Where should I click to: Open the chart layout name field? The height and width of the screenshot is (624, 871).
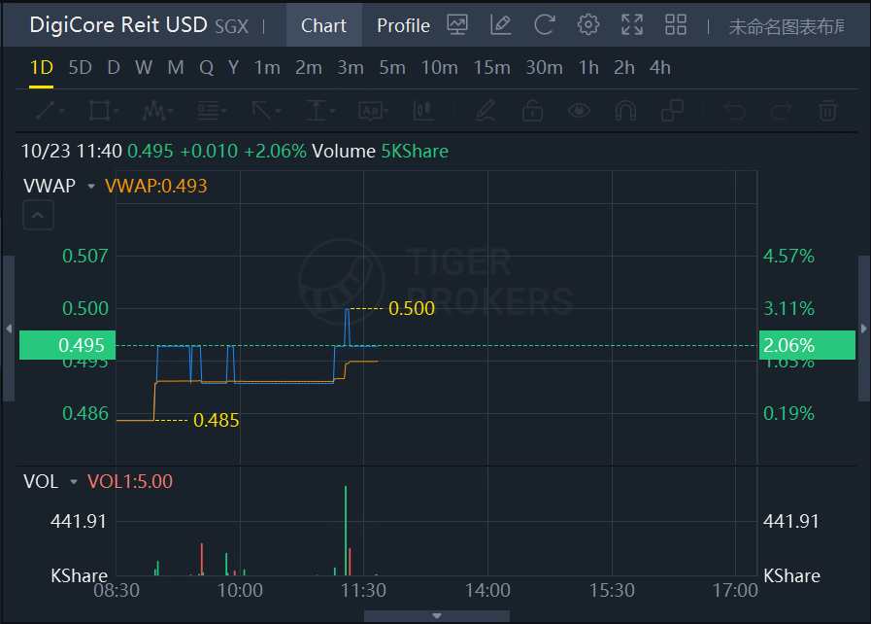[x=787, y=26]
